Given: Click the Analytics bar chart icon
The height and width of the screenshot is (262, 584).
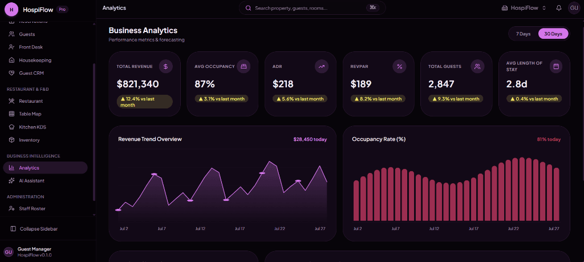Looking at the screenshot, I should [11, 168].
